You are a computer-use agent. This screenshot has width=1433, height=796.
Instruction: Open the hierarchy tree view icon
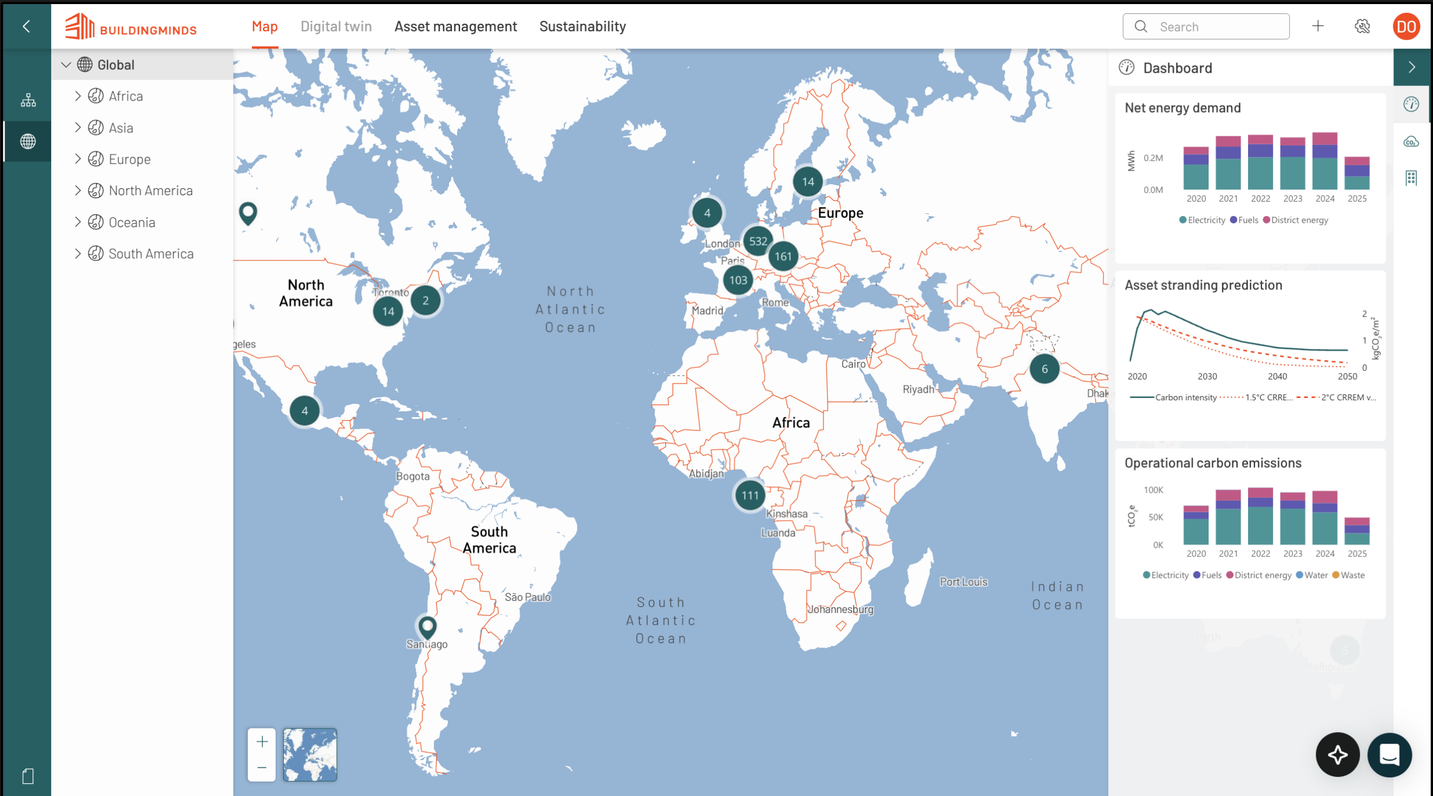click(28, 101)
